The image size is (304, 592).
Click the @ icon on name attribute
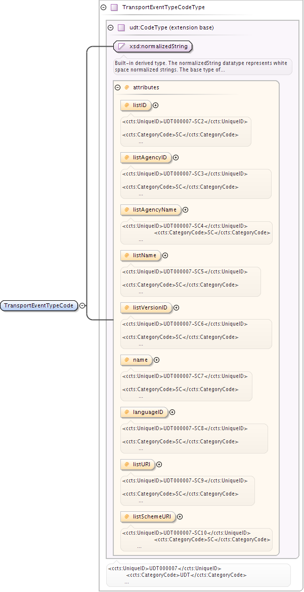(x=127, y=360)
